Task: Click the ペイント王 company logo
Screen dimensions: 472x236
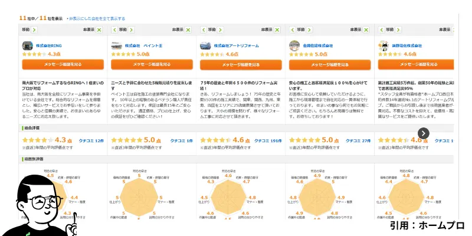Action: (x=116, y=46)
